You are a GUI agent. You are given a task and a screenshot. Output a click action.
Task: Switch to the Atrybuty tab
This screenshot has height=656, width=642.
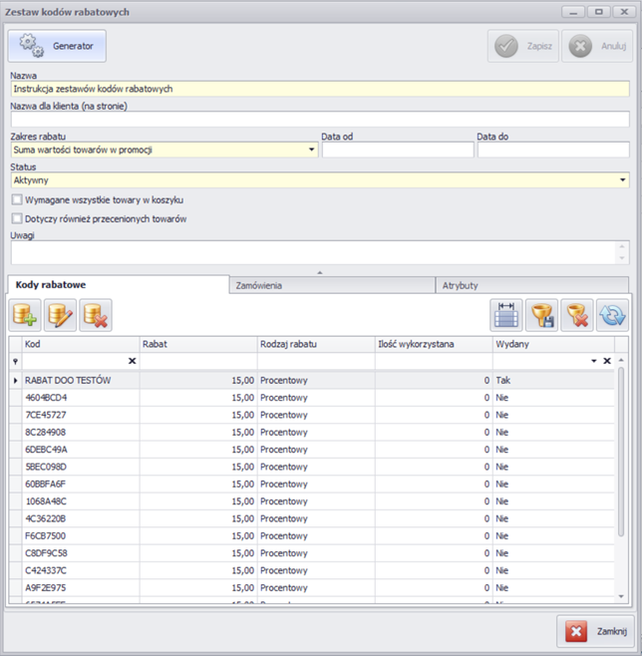click(x=532, y=286)
